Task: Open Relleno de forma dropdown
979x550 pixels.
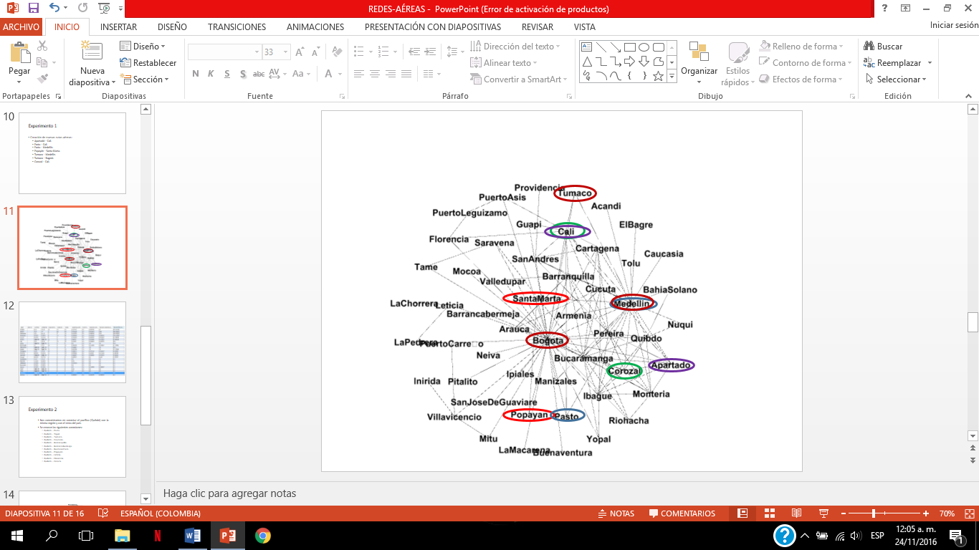Action: pos(801,47)
